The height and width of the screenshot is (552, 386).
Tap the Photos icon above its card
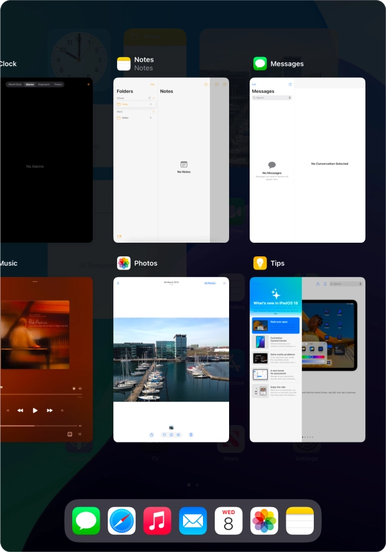[x=124, y=263]
